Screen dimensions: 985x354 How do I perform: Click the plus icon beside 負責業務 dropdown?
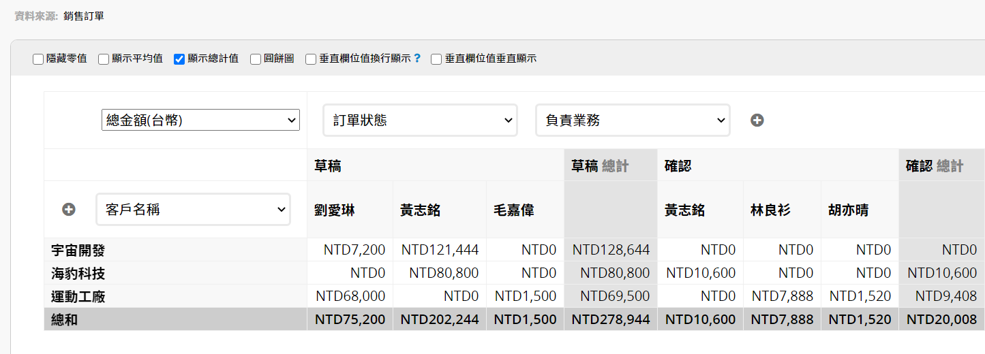(x=757, y=120)
